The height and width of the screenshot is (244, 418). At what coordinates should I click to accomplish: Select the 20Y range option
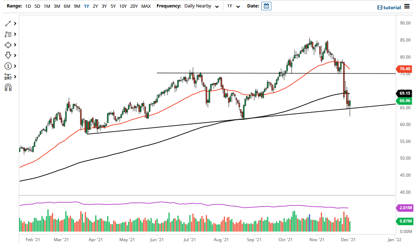pos(134,6)
